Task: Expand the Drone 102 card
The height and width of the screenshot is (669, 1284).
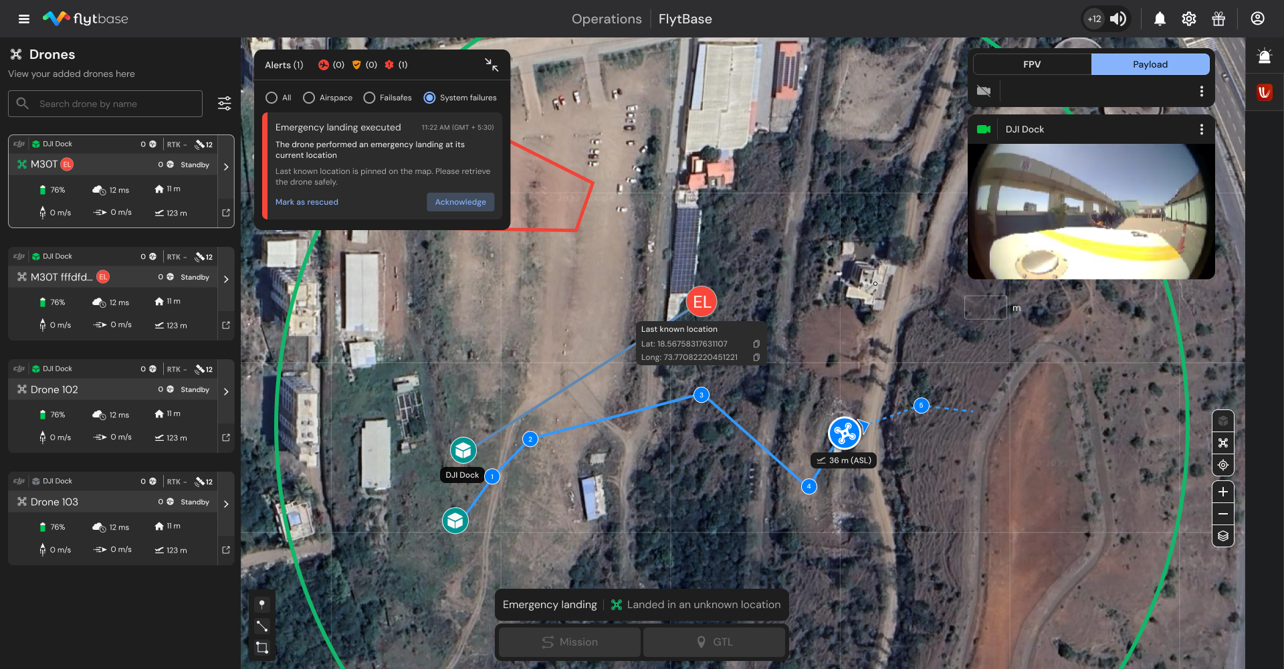Action: [x=226, y=391]
